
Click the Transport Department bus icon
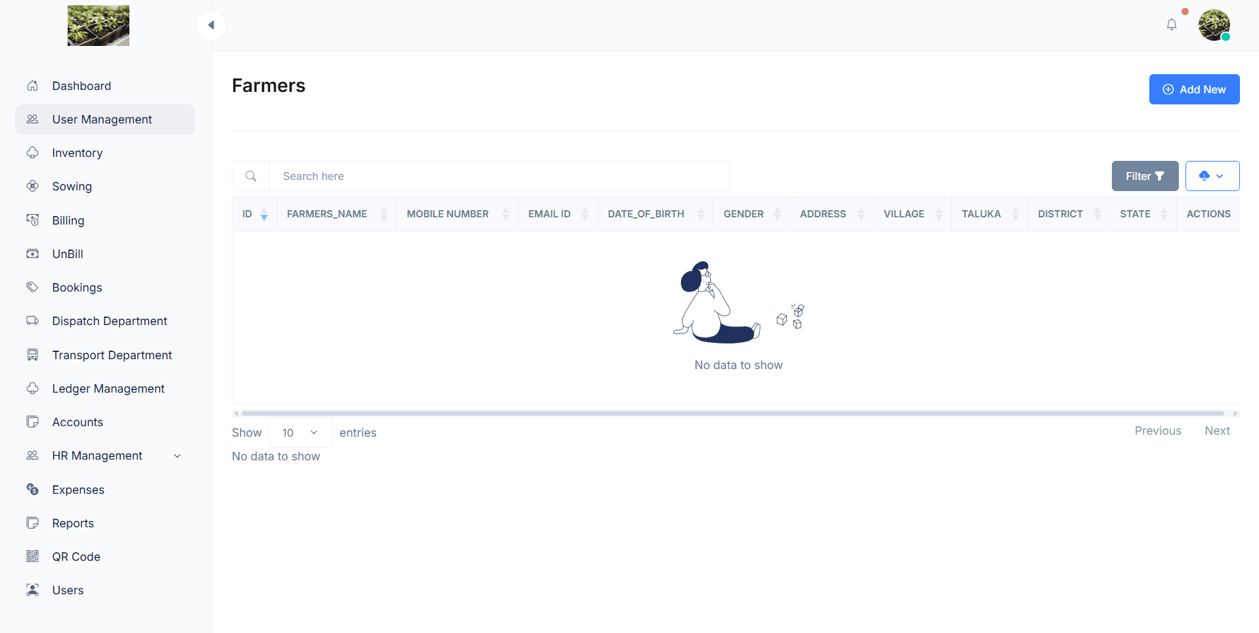32,355
